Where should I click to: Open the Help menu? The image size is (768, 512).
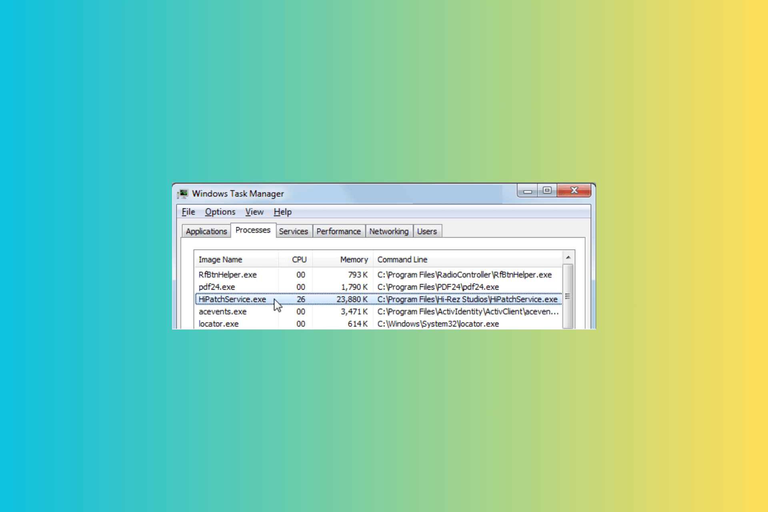coord(282,212)
